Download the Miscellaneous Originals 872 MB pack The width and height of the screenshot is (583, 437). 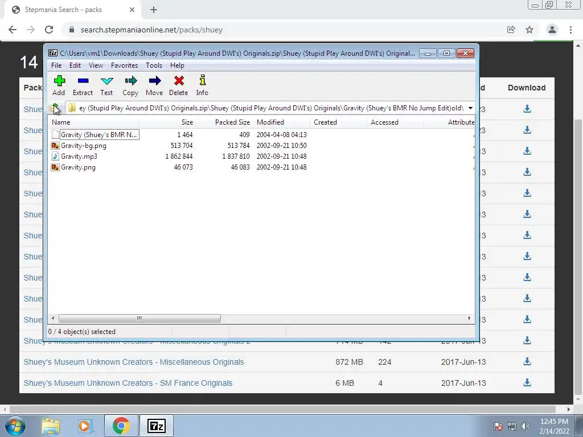tap(527, 361)
